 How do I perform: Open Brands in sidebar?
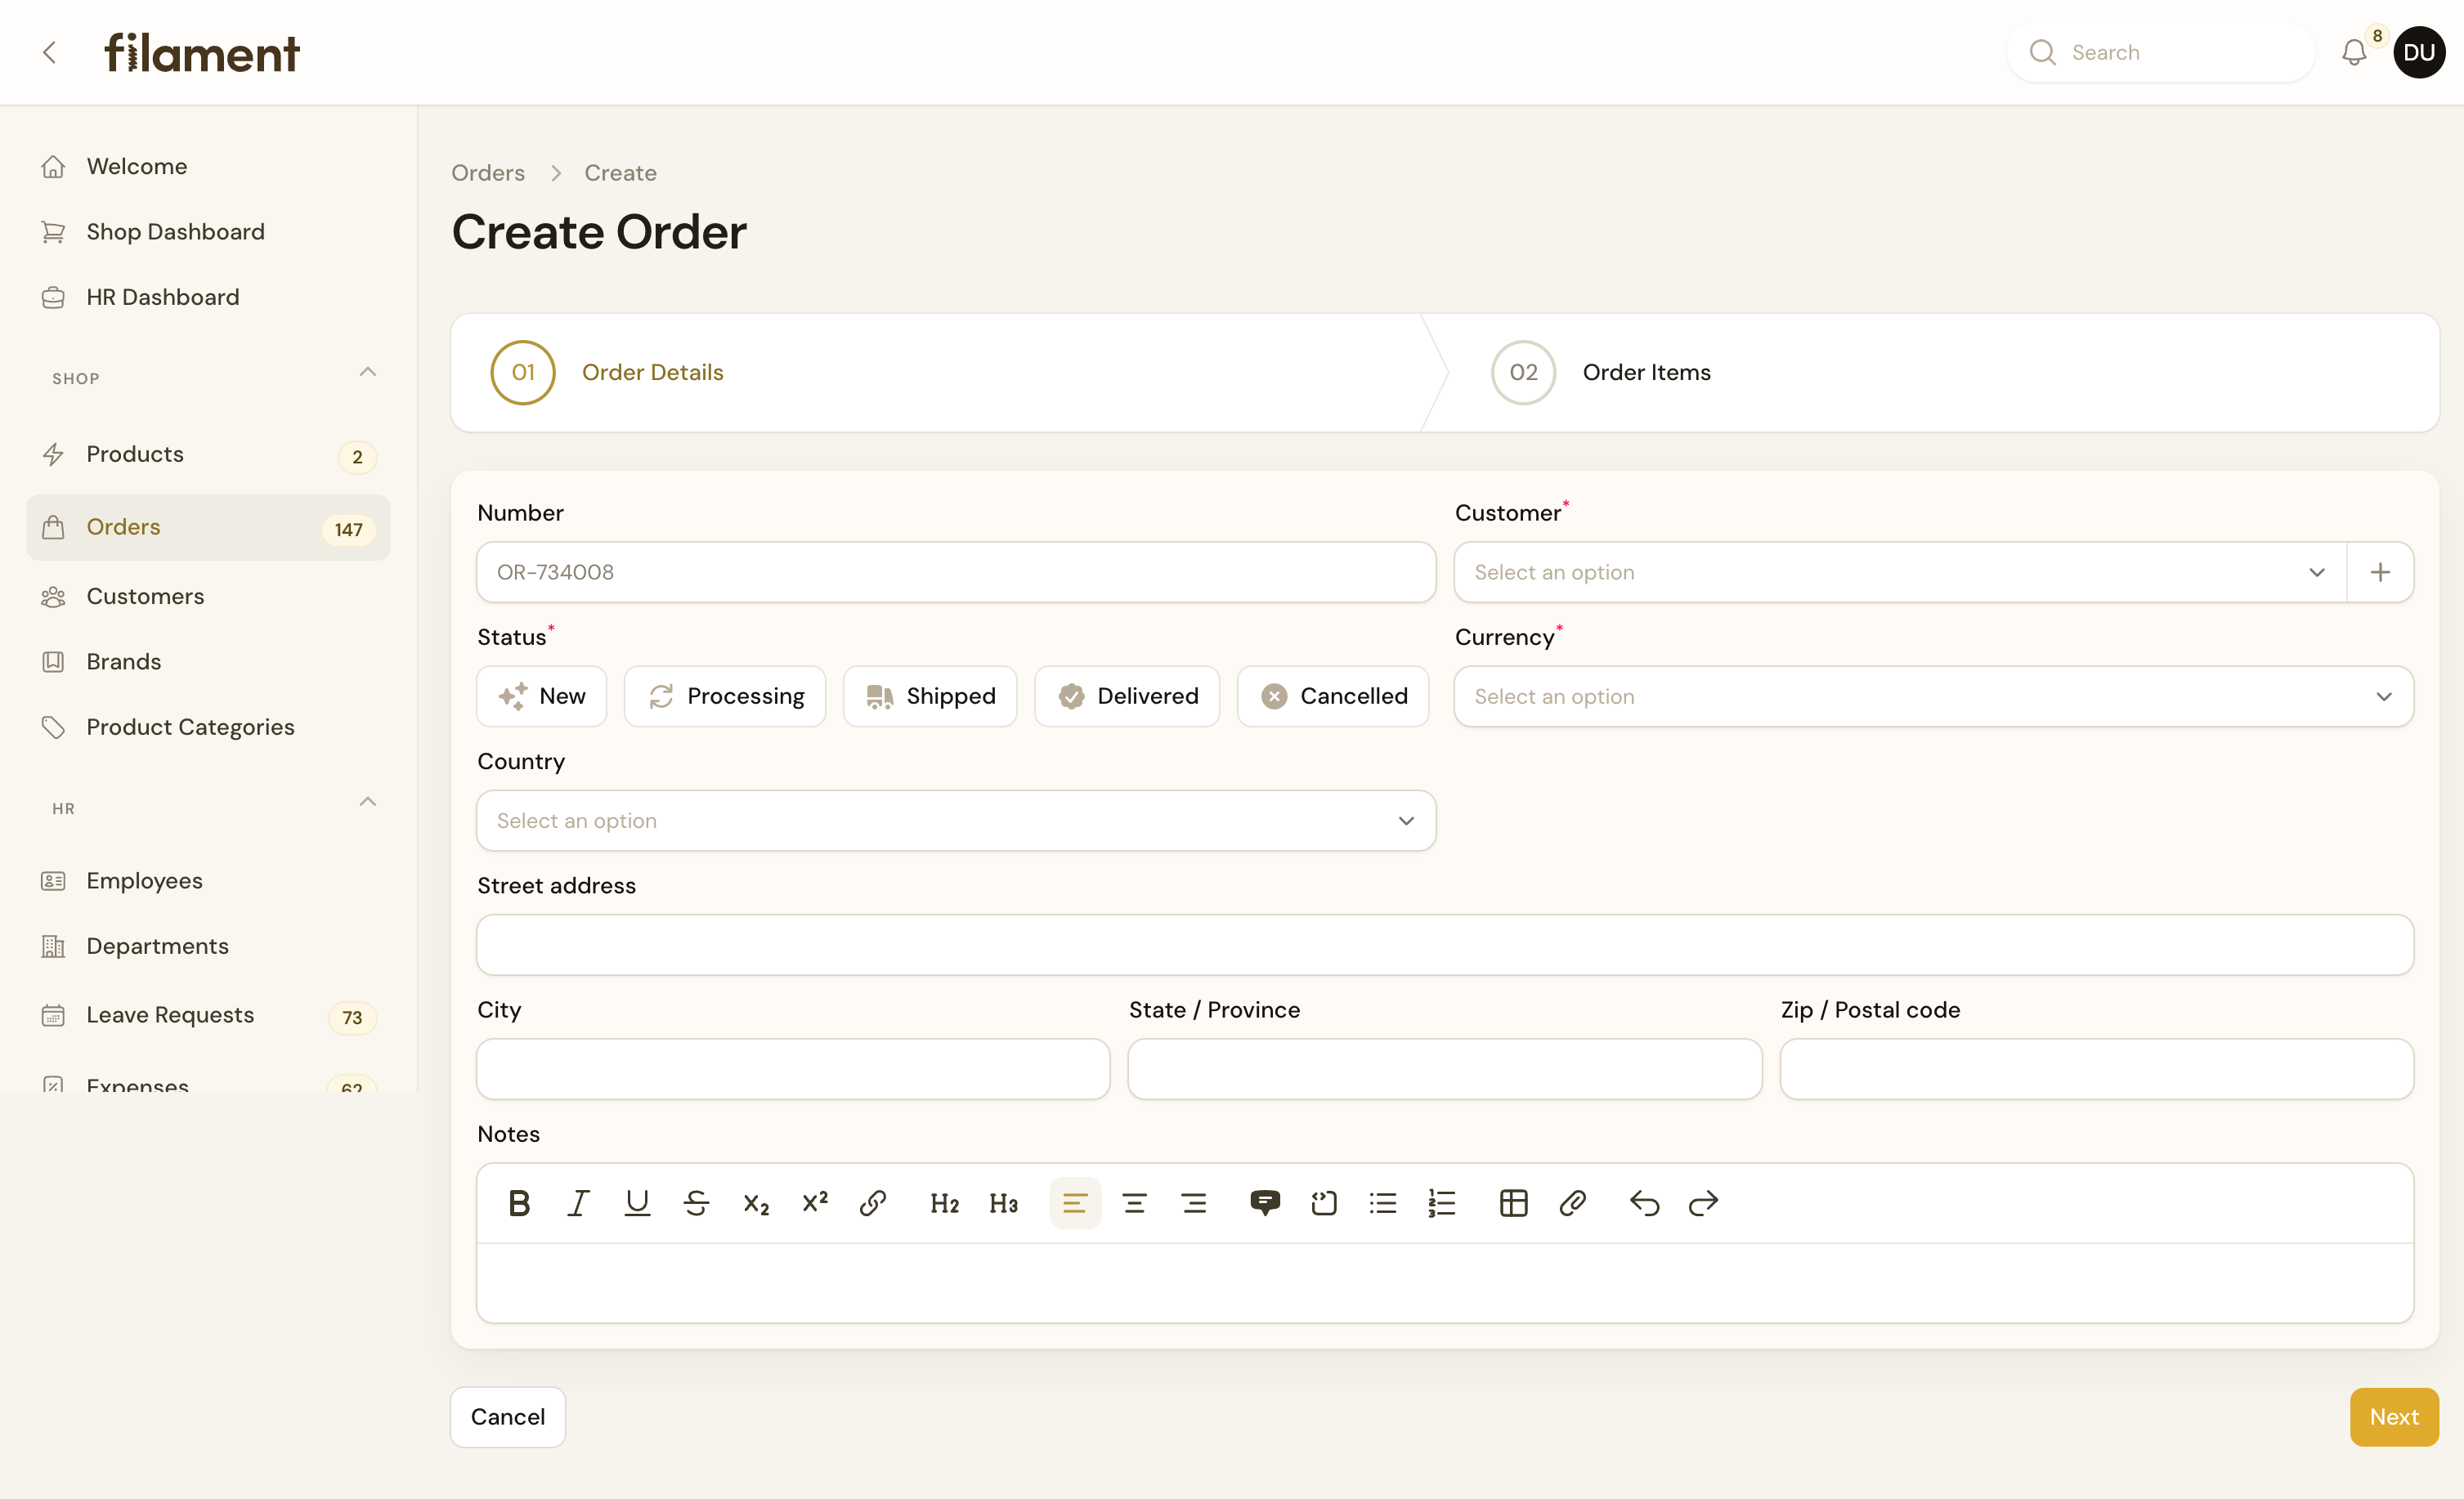[x=208, y=662]
